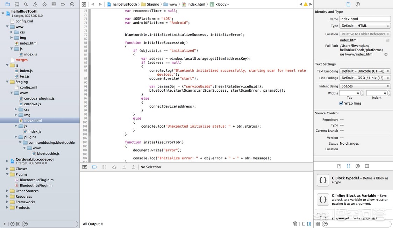Show the Code Snippet library
The image size is (393, 228).
coord(348,166)
